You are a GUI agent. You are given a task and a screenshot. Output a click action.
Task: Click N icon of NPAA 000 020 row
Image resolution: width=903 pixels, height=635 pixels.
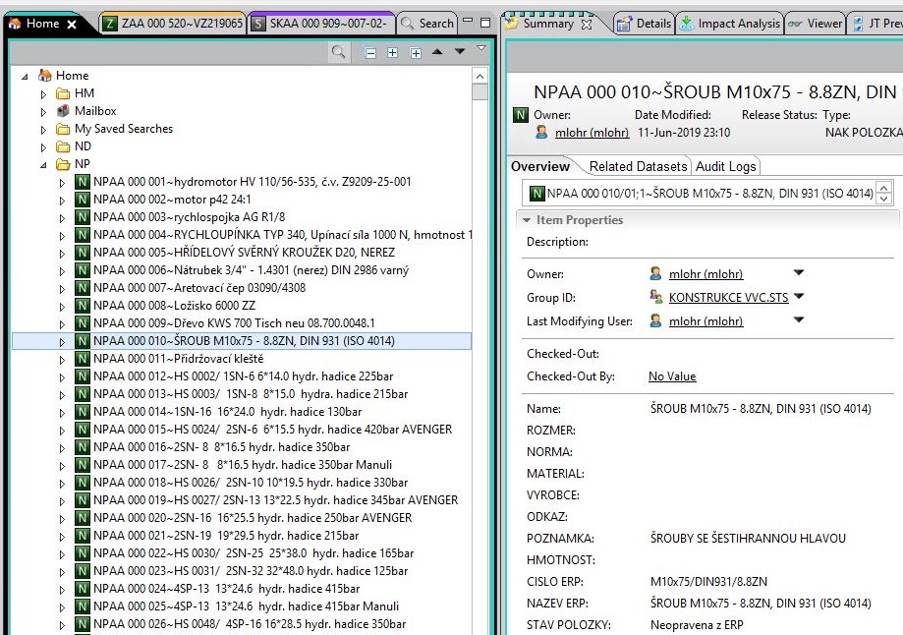point(83,517)
